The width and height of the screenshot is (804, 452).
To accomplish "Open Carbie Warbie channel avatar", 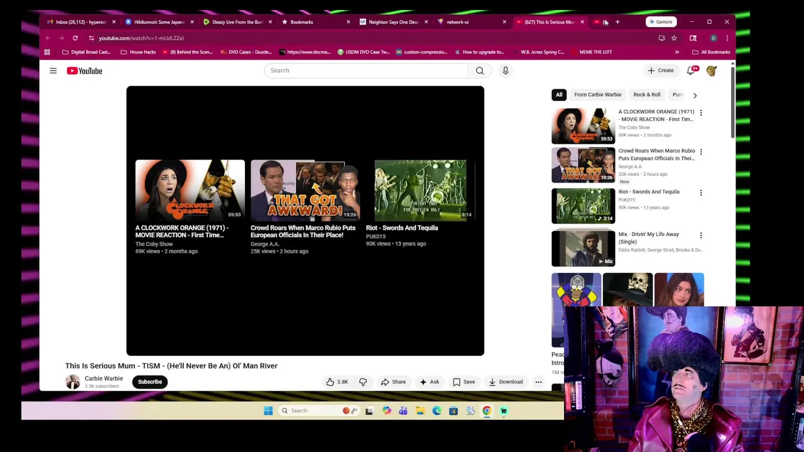I will pos(73,382).
